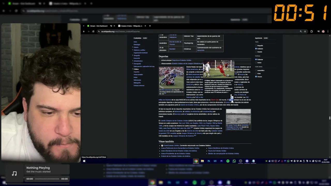Open OBS Studio from the taskbar
Viewport: 331px width, 186px height.
click(x=240, y=161)
